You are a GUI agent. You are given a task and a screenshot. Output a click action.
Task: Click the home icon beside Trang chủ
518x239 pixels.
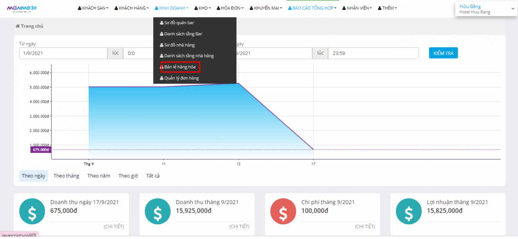click(x=18, y=26)
